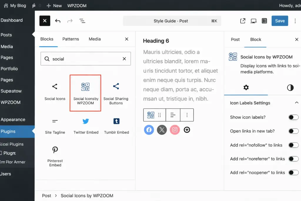Click the Instagram social icon
Screen dimensions: 301x201
(175, 130)
